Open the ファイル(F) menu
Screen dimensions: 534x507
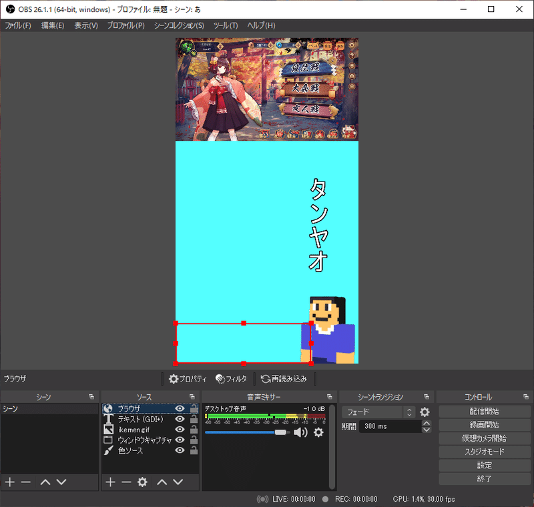pyautogui.click(x=18, y=25)
